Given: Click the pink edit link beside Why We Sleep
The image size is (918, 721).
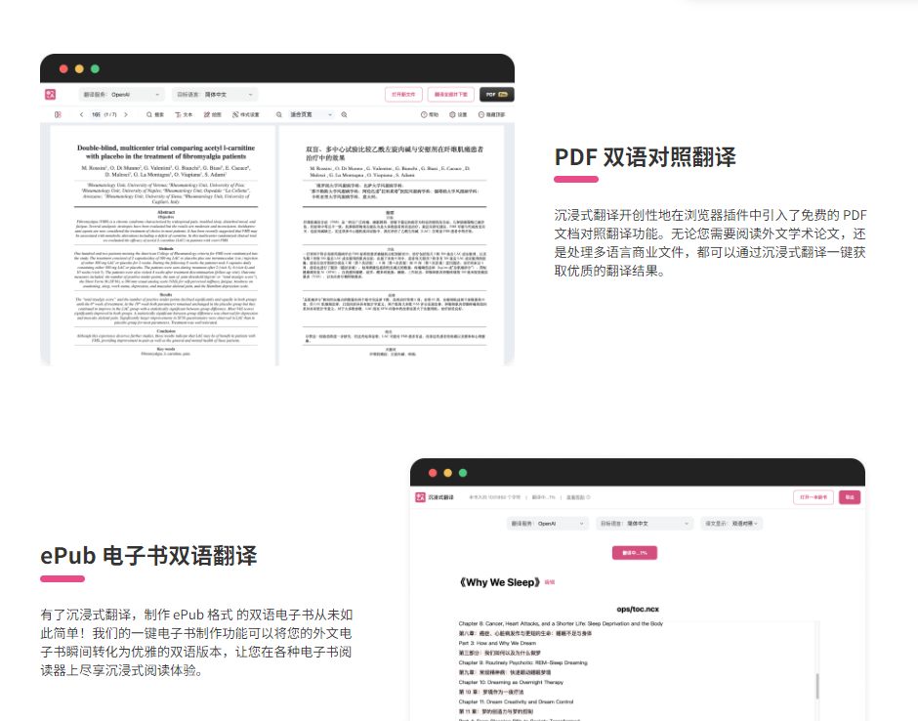Looking at the screenshot, I should [549, 582].
